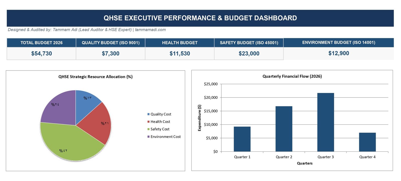Click the 21% data label on the pie
This screenshot has height=181, width=401.
coord(105,123)
